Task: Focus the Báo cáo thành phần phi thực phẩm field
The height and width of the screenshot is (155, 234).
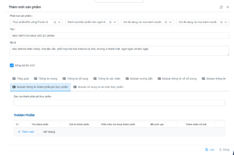Action: [119, 103]
